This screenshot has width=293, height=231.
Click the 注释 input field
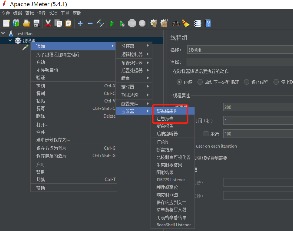tap(240, 62)
